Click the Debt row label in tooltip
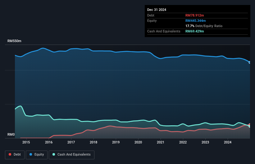This screenshot has width=255, height=164. [151, 15]
